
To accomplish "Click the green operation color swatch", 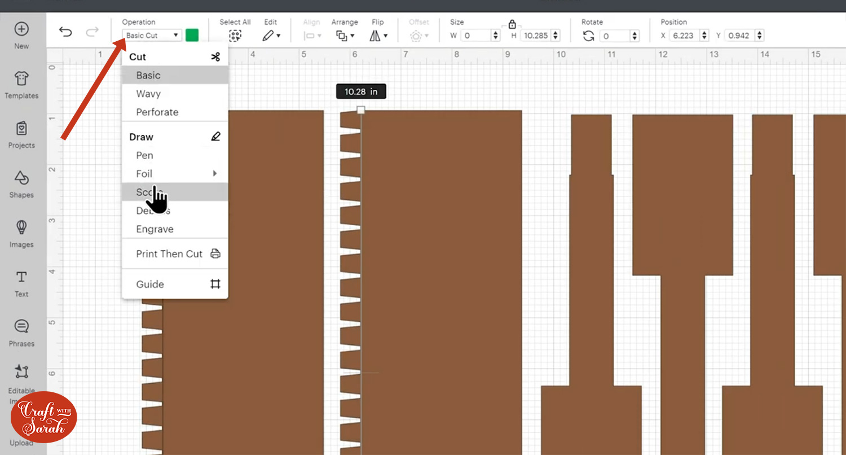I will pyautogui.click(x=192, y=36).
